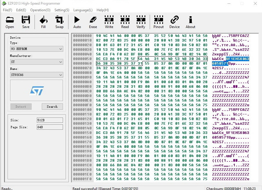Expand the Manufacturer dropdown showing ST
Viewport: 262px width, 190px height.
(x=37, y=62)
